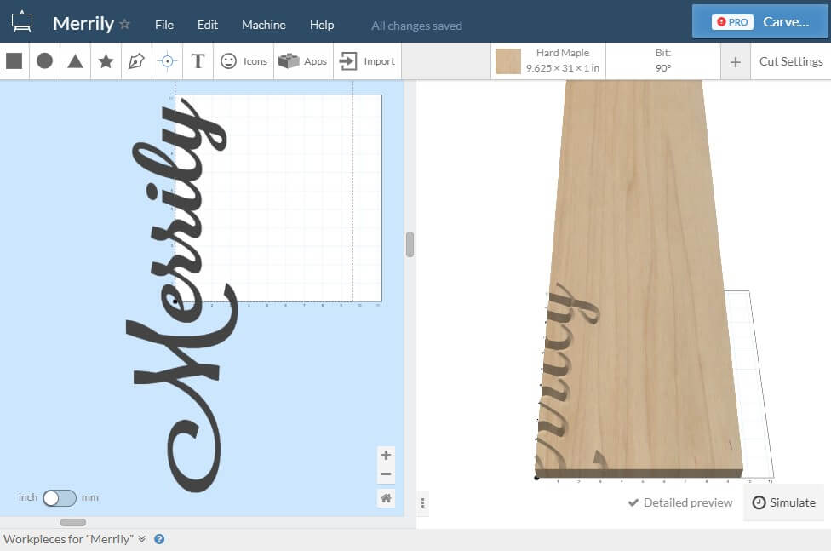831x551 pixels.
Task: Zoom in on the design canvas
Action: coord(386,455)
